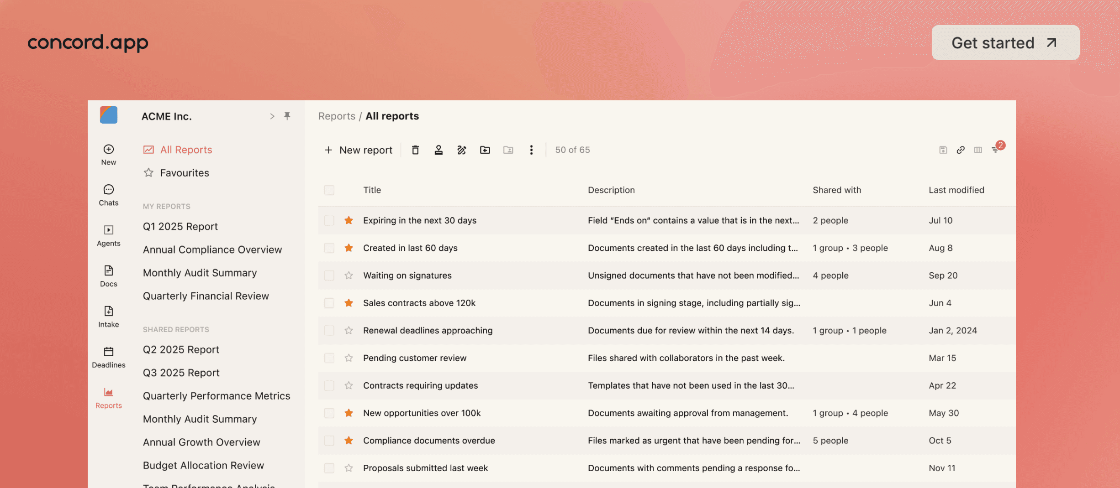Go to Reports via the breadcrumb
The image size is (1120, 488).
337,116
